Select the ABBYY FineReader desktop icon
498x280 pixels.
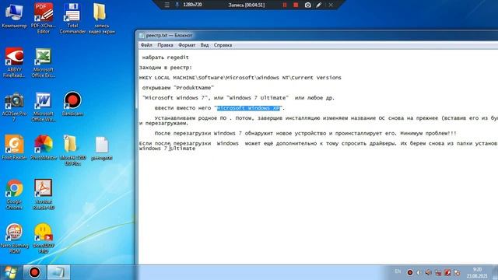click(14, 62)
